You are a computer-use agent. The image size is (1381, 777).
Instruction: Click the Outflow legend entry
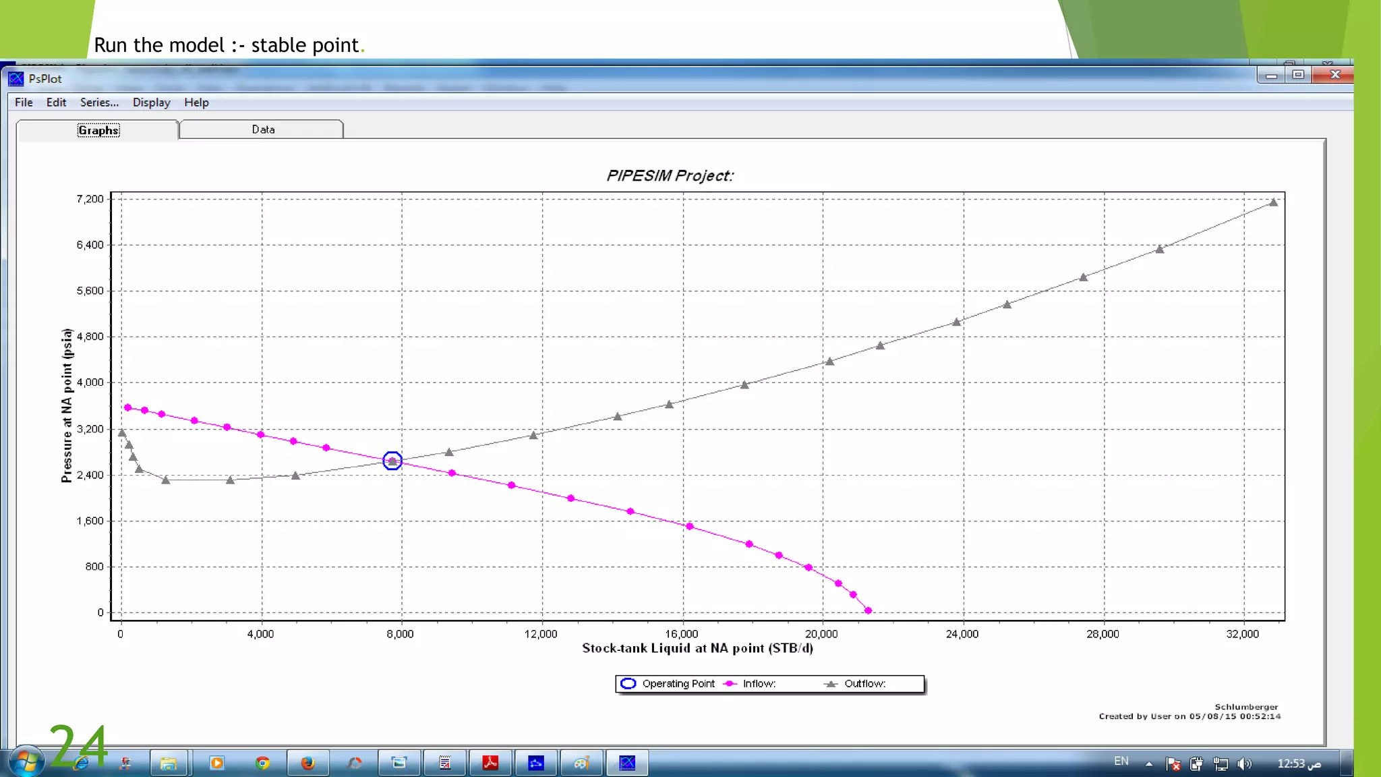(x=855, y=684)
